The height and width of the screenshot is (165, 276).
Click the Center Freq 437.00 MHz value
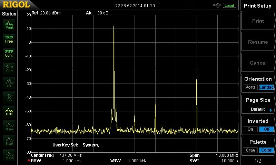tap(70, 155)
